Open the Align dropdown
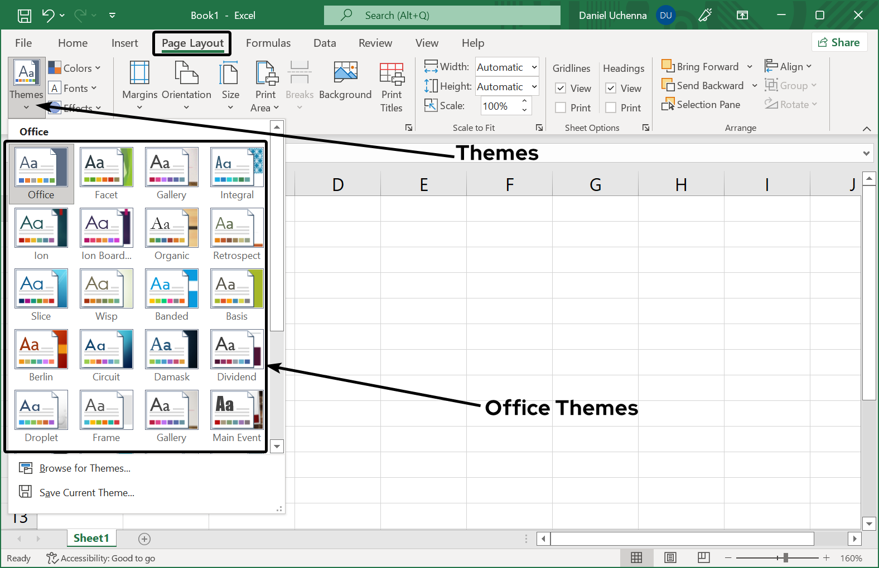The height and width of the screenshot is (568, 879). tap(788, 66)
